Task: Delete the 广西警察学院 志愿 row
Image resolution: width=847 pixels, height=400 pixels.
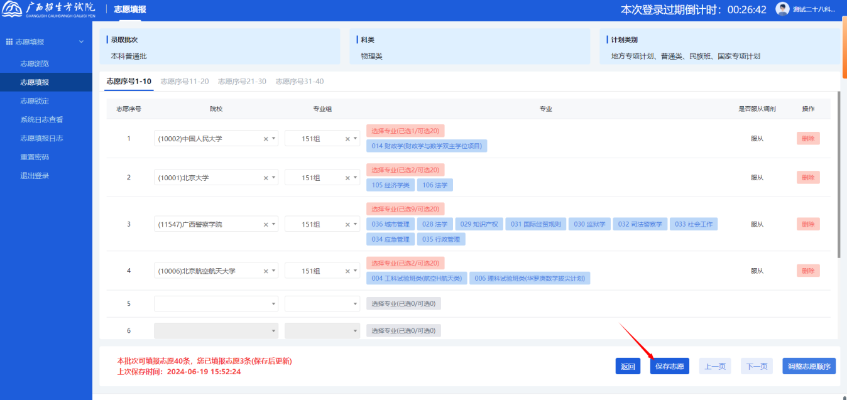Action: point(808,224)
